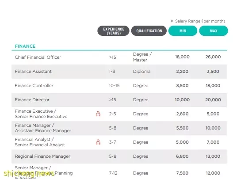
Task: Click the teal MAX column header
Action: 214,31
